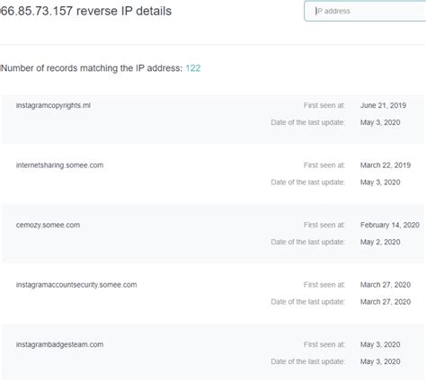
Task: Select the instagrambadgesteam.com domain entry
Action: pos(59,344)
